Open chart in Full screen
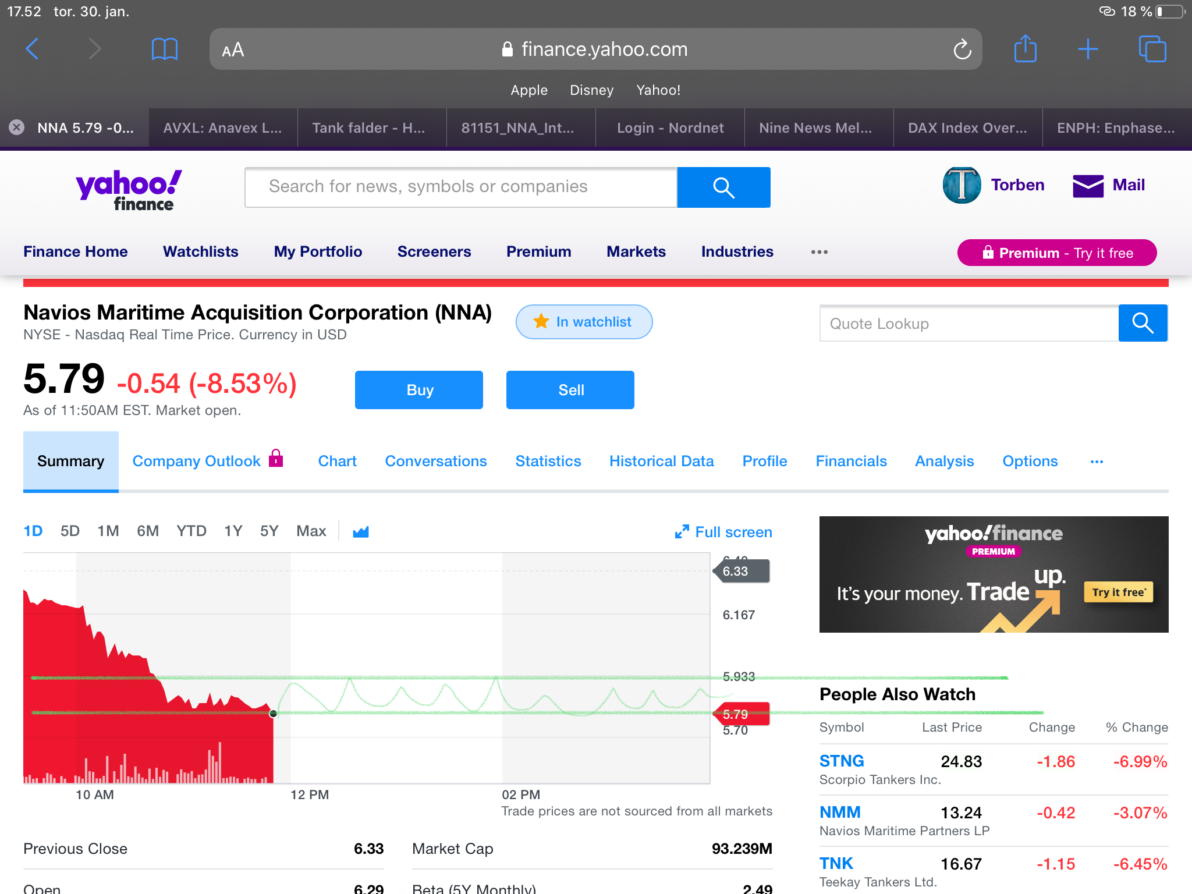 click(x=723, y=532)
